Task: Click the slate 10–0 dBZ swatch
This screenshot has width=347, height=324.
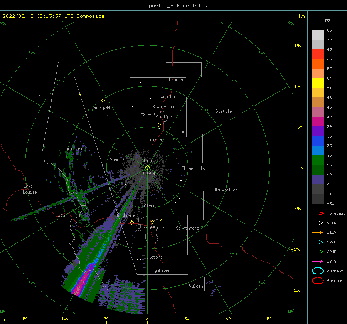Action: 318,180
